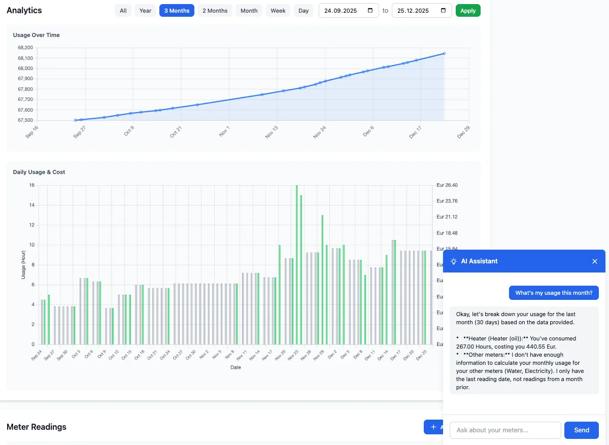Screen dimensions: 609x445
Task: Click the start date field 24.09.2025
Action: 349,11
